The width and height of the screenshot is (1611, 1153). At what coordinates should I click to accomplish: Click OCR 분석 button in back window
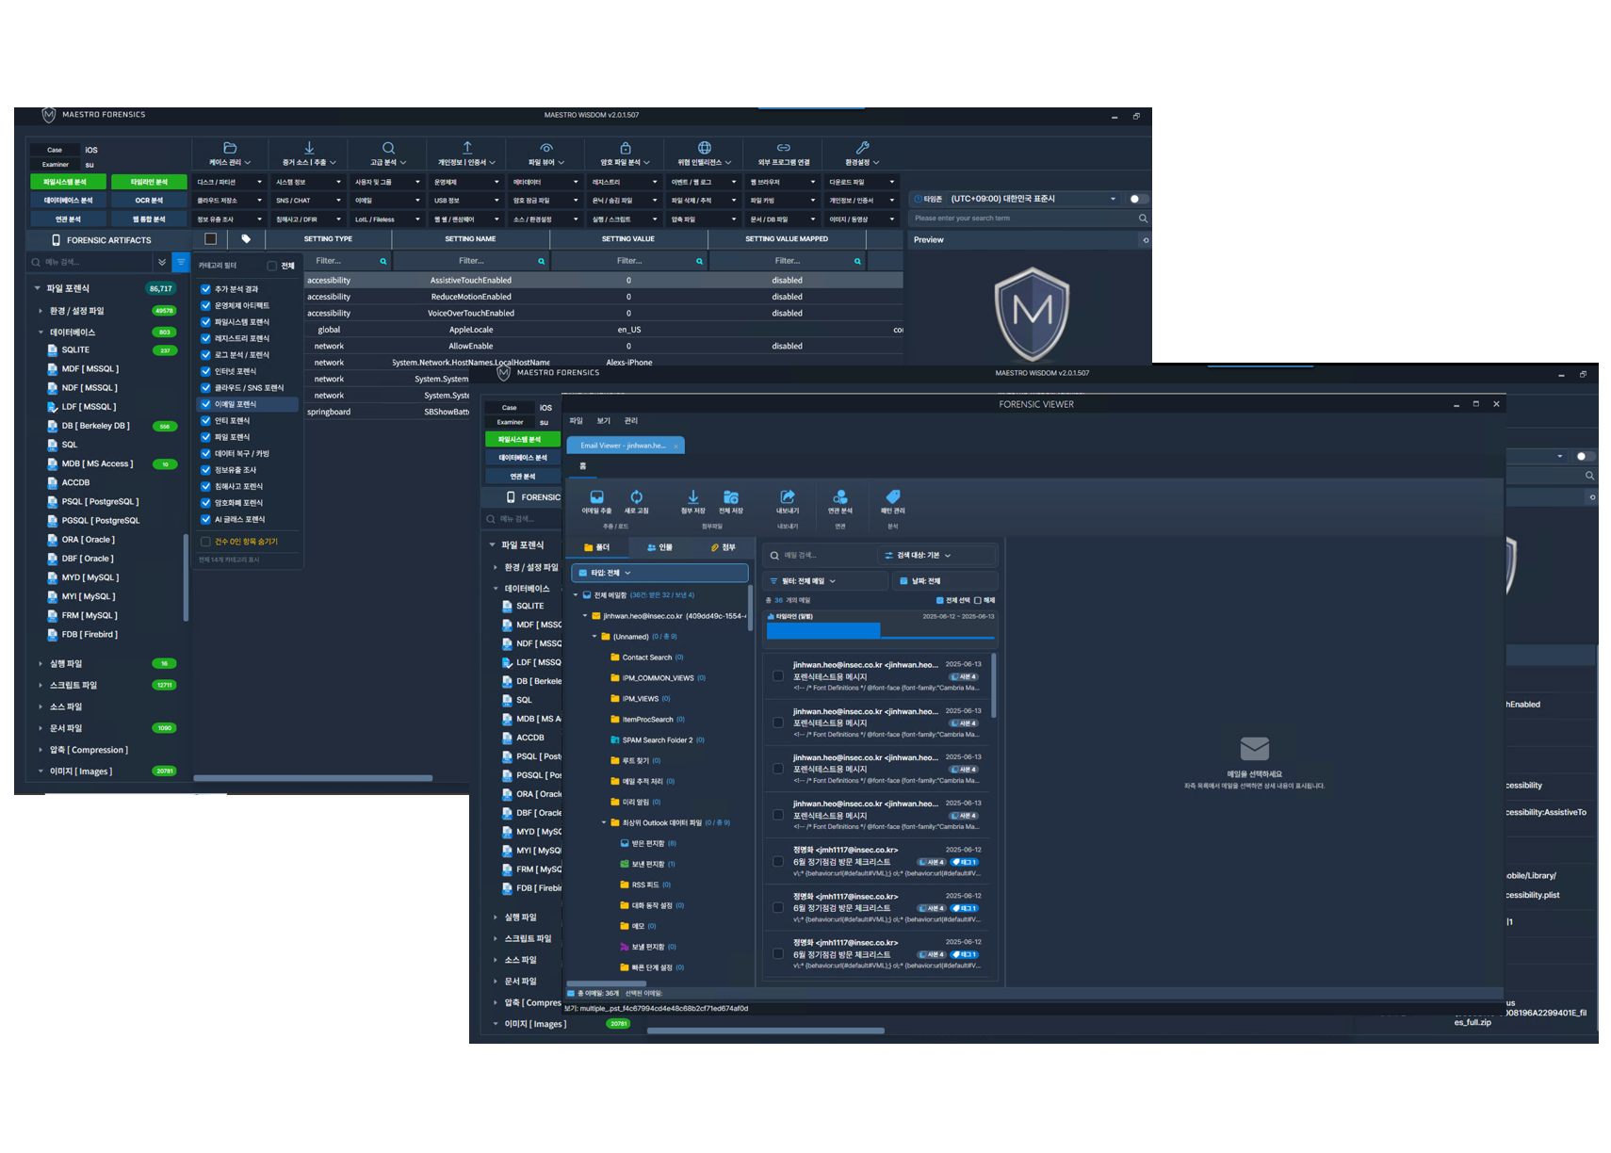149,201
